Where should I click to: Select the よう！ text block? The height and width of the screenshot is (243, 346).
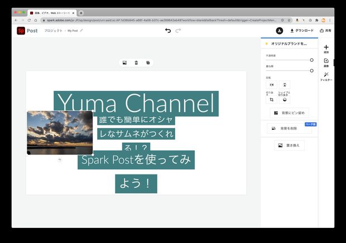(x=136, y=184)
